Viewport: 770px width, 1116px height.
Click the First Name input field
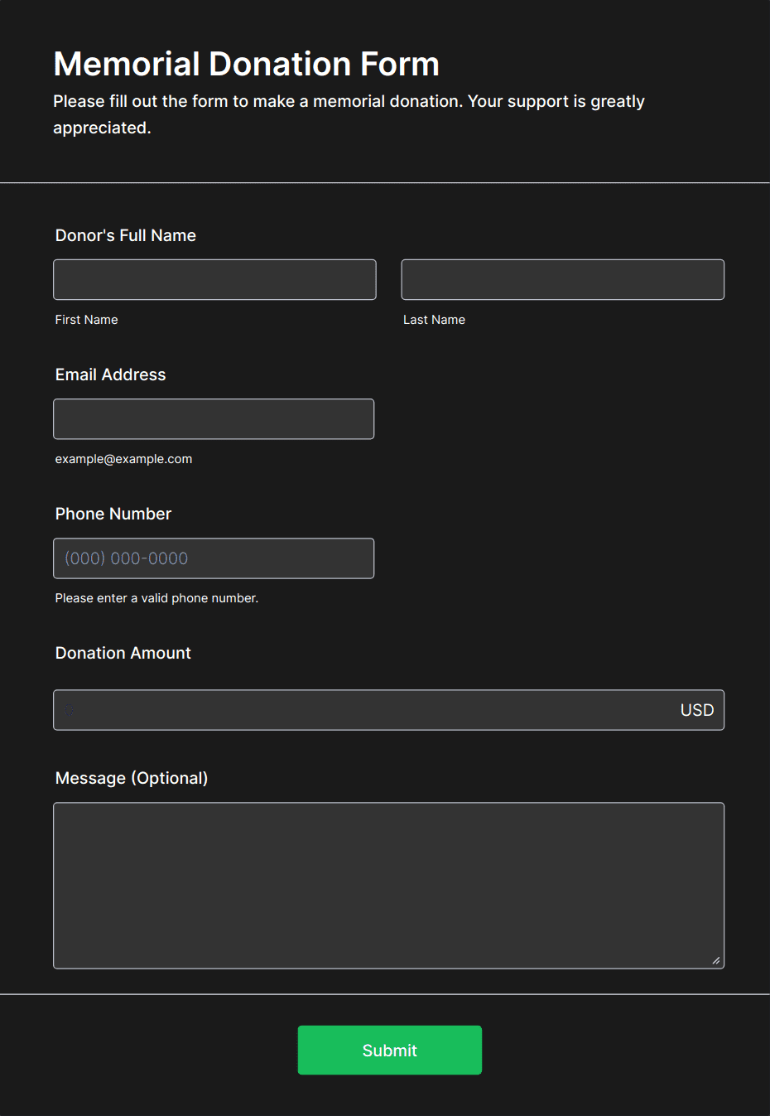(x=214, y=280)
